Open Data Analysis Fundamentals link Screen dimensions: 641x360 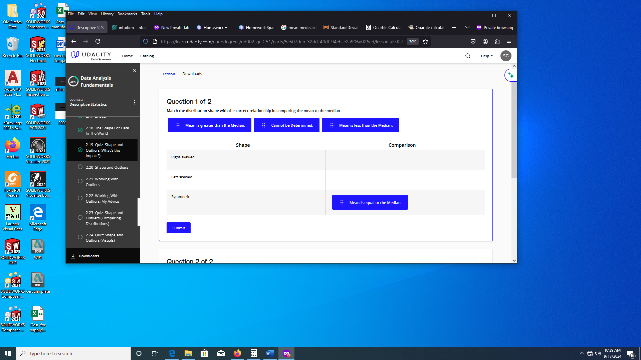(97, 81)
